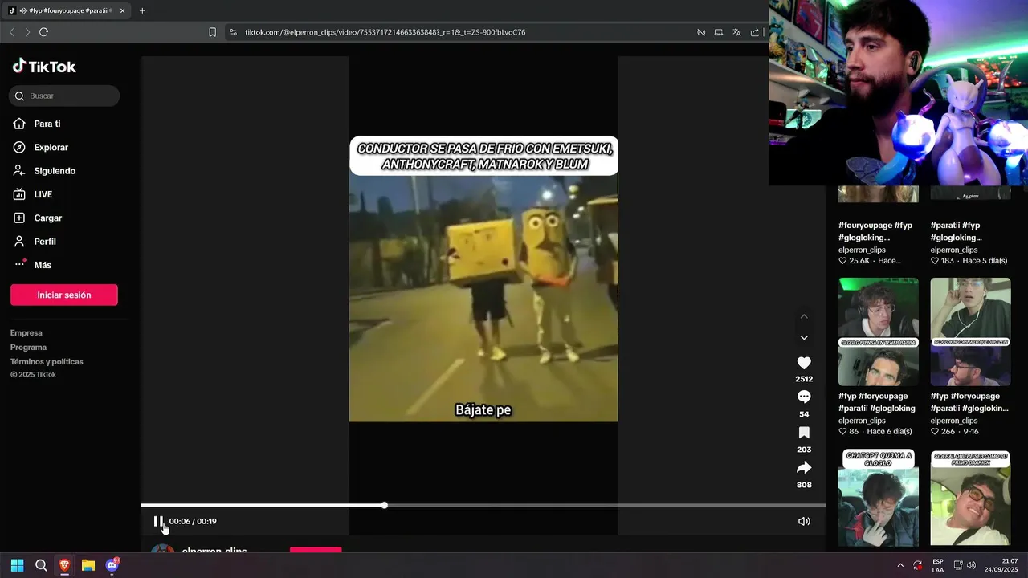Click the #fyp #foryoupage 266 likes caption
Viewport: 1028px width, 578px height.
pyautogui.click(x=969, y=402)
